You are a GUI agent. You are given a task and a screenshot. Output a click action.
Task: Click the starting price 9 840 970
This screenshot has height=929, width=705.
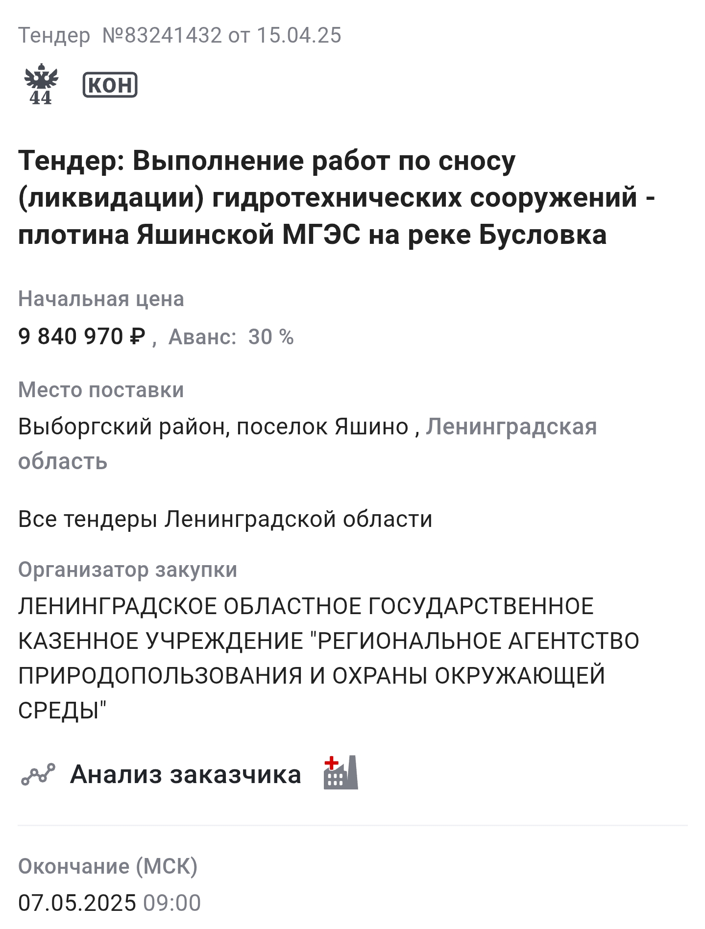(71, 337)
